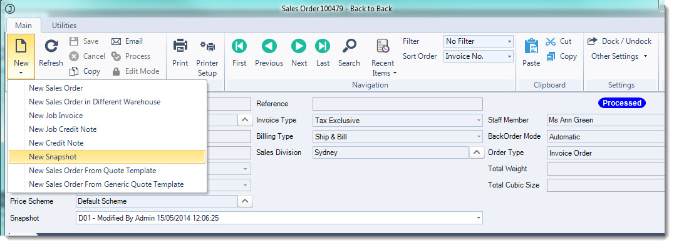Expand the New button dropdown arrow

21,73
